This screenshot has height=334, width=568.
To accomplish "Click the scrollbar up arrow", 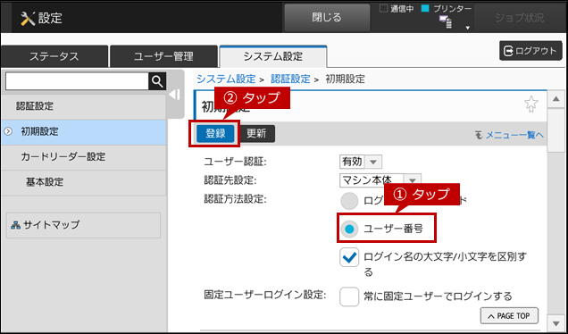I will (555, 99).
